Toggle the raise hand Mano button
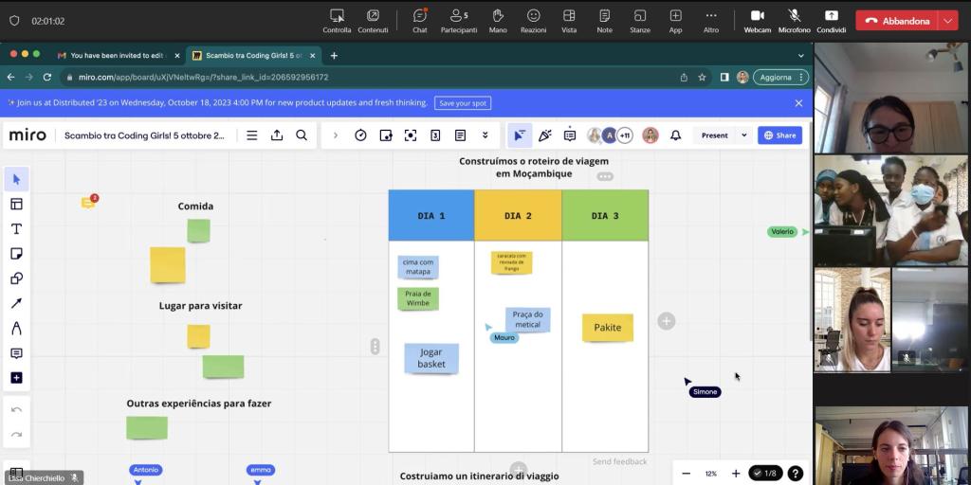971x485 pixels. 498,21
